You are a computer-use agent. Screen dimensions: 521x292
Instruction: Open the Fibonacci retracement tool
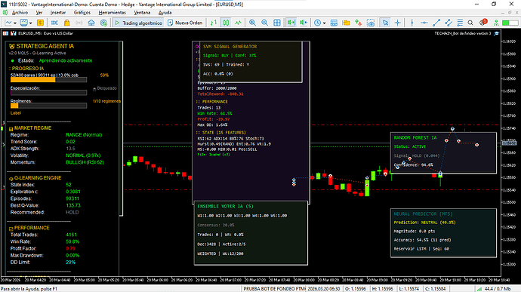point(460,23)
